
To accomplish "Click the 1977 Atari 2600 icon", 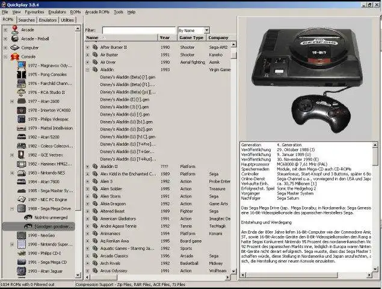I will click(22, 101).
